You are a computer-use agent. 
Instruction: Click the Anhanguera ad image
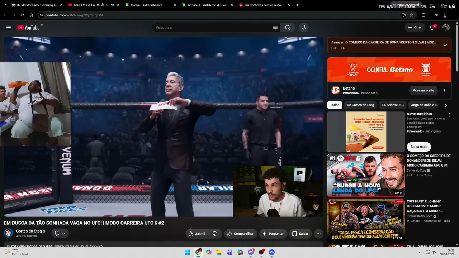pos(366,132)
